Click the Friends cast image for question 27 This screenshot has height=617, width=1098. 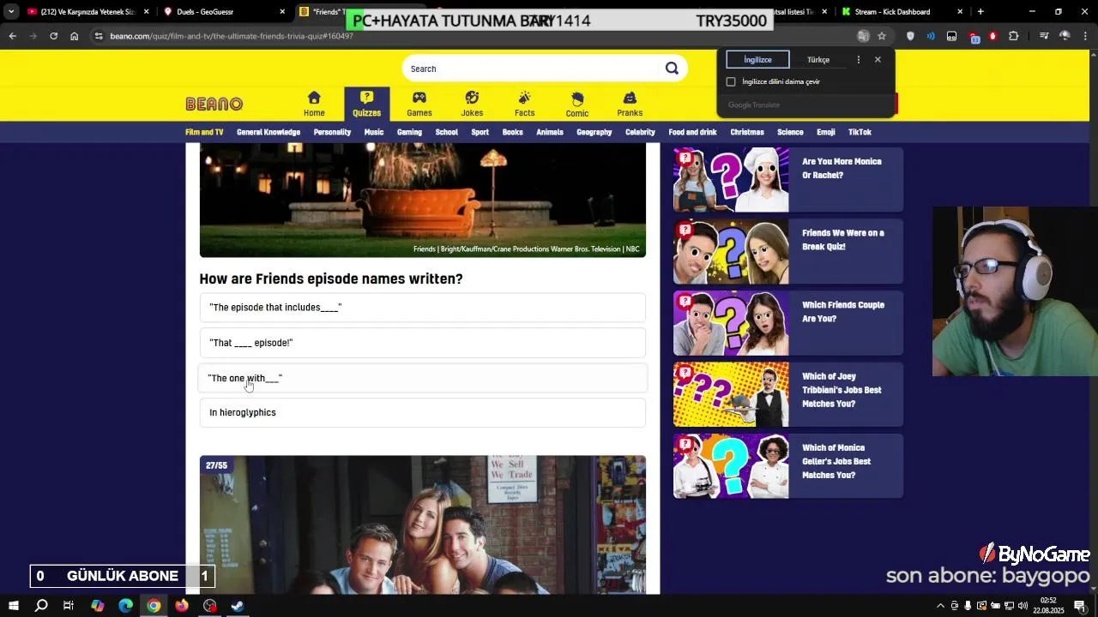422,524
